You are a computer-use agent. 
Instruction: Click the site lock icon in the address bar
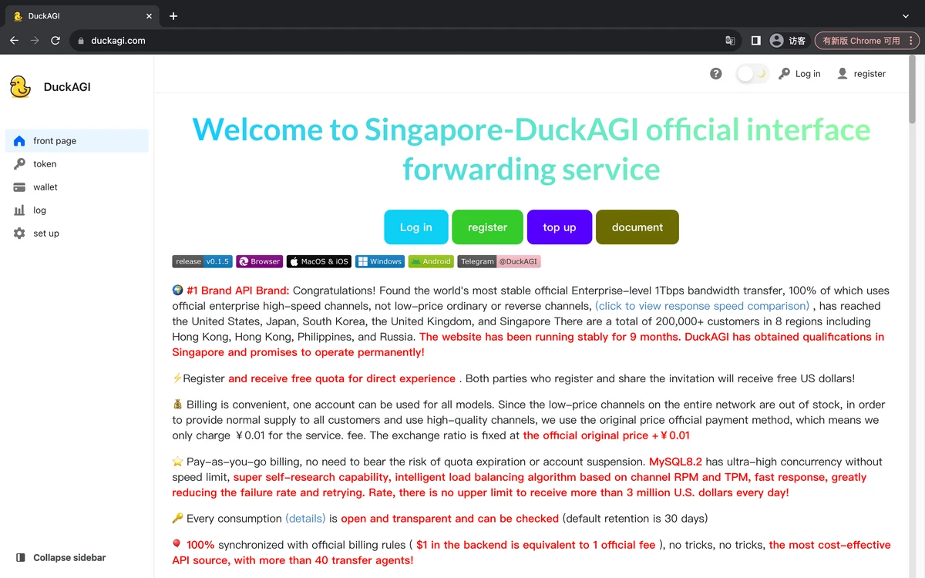click(80, 41)
